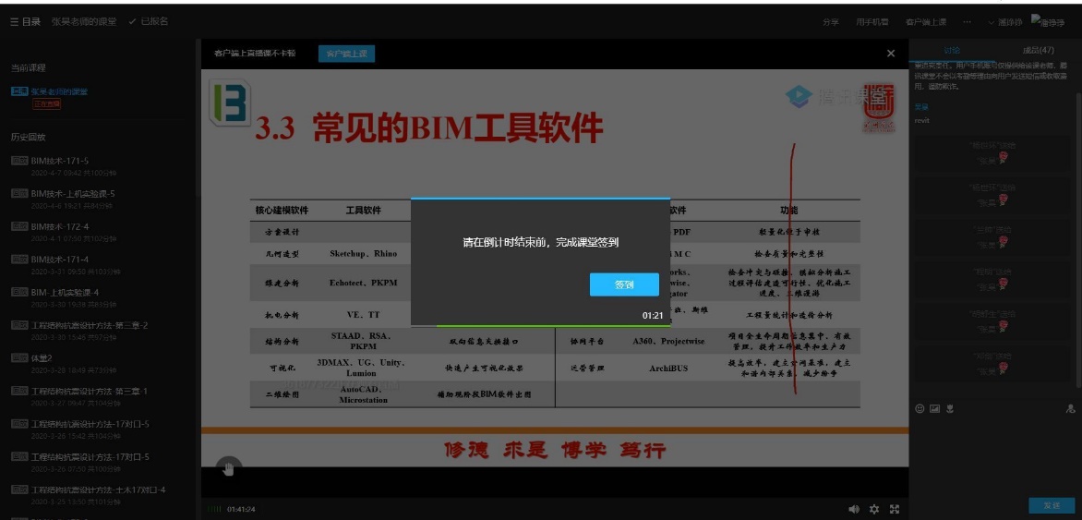Viewport: 1082px width, 520px height.
Task: Mute the player volume icon
Action: pos(854,509)
